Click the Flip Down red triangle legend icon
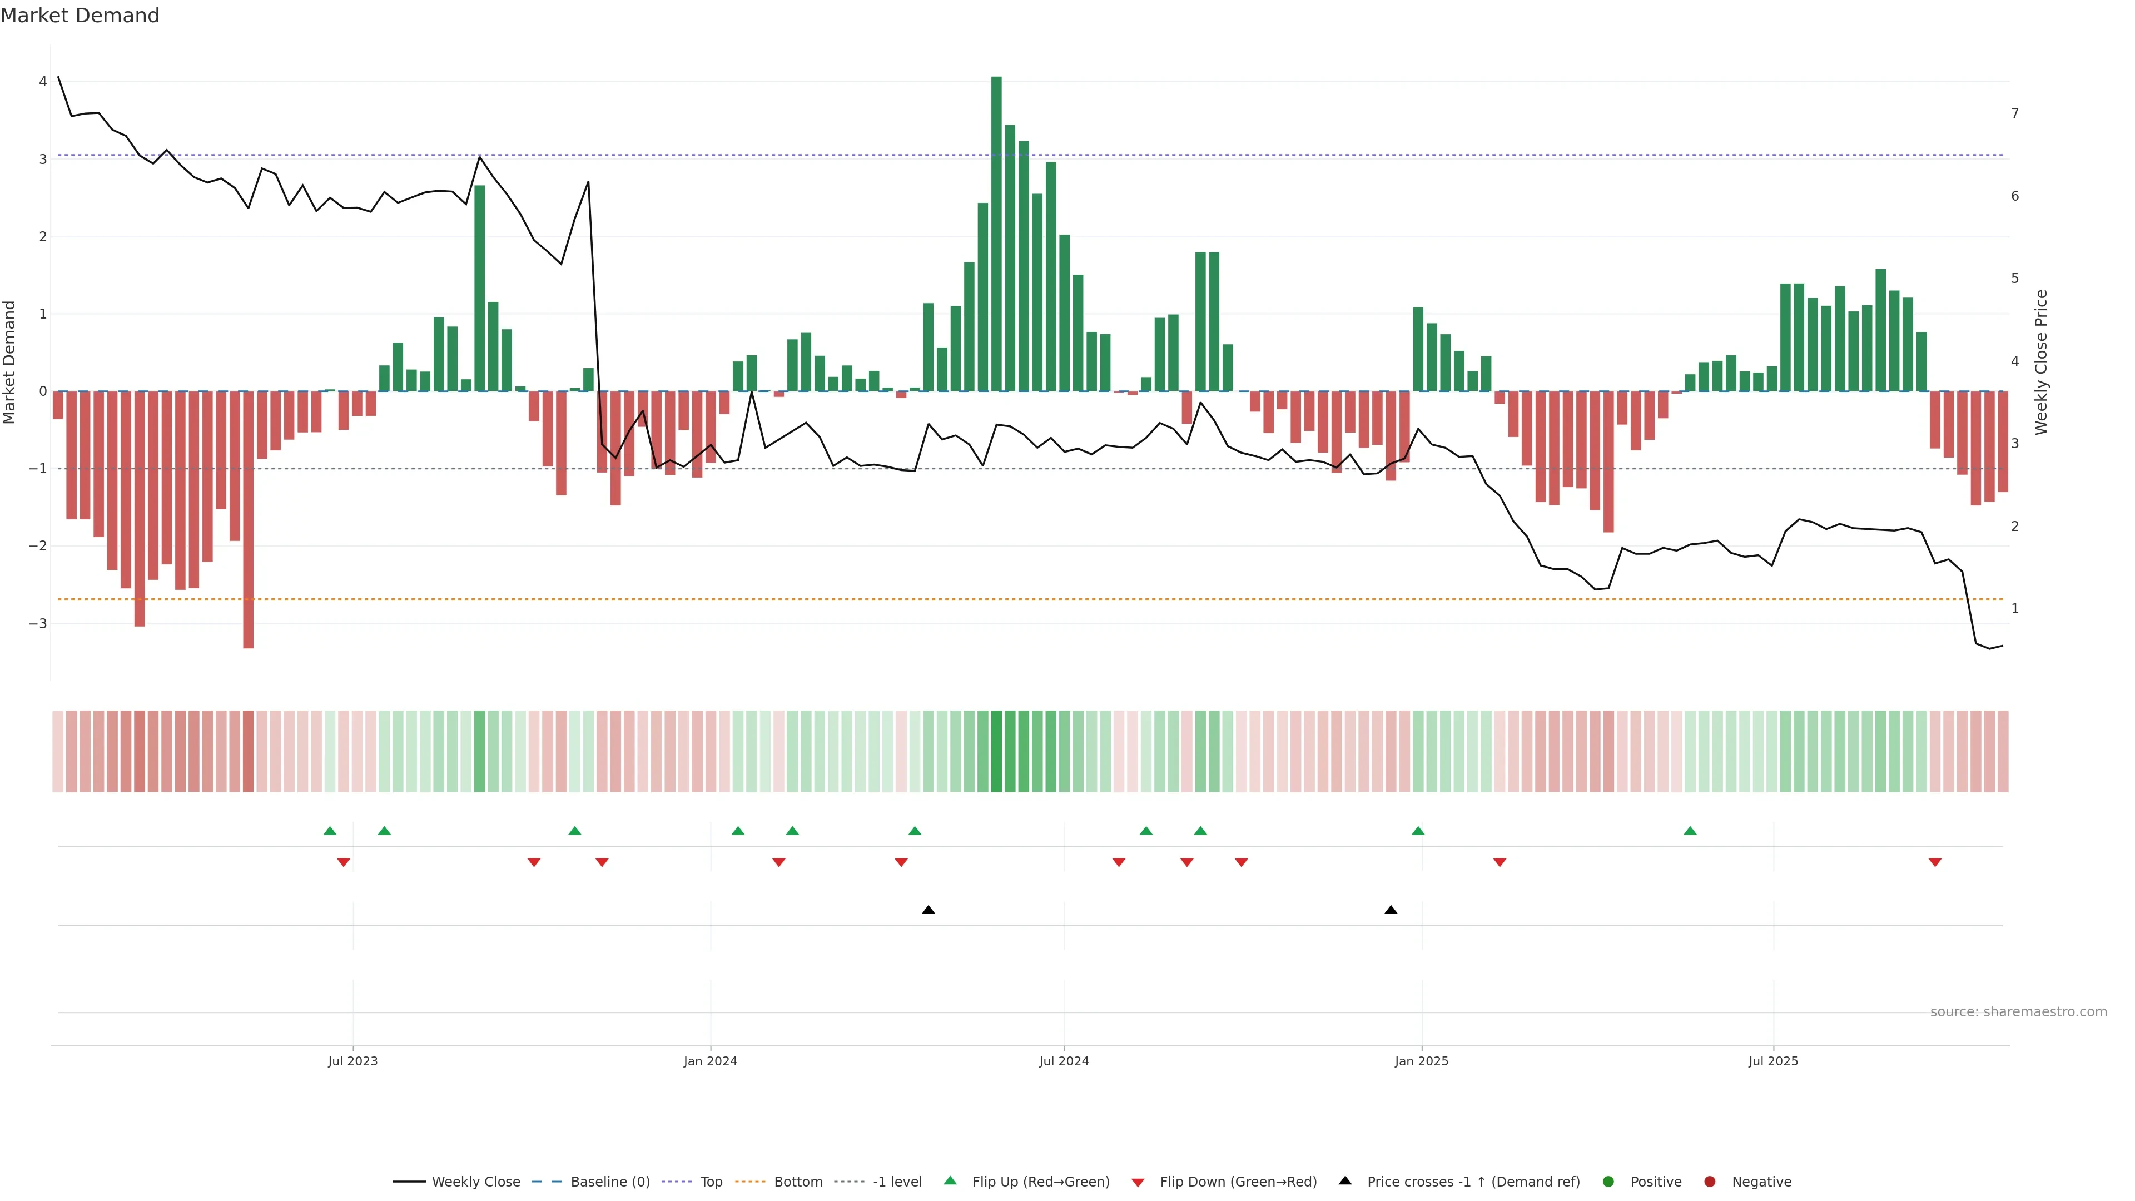The image size is (2135, 1201). (1138, 1182)
